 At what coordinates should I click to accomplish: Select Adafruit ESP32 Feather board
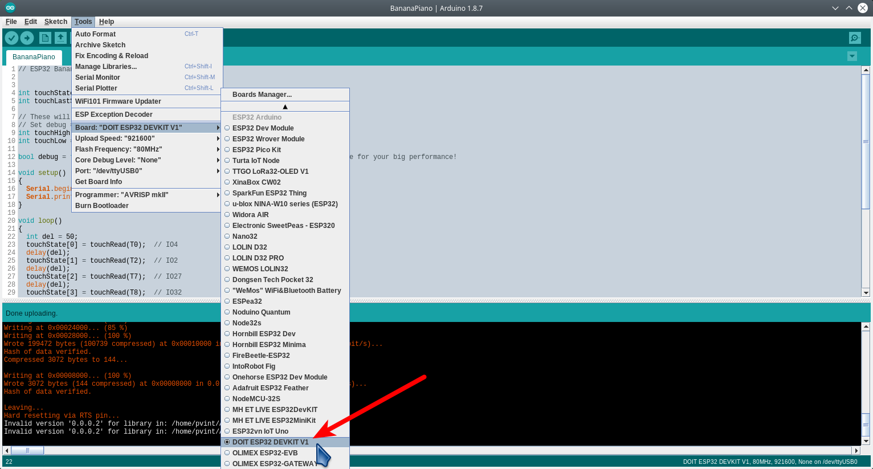click(285, 388)
